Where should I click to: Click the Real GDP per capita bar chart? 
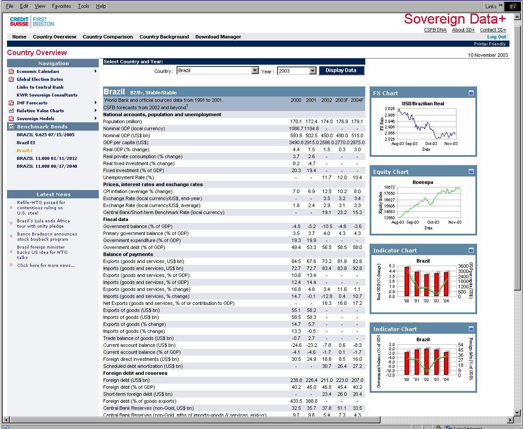click(423, 284)
